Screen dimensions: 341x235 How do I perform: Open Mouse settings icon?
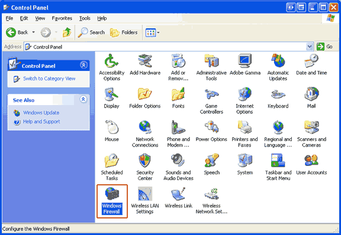click(x=111, y=131)
